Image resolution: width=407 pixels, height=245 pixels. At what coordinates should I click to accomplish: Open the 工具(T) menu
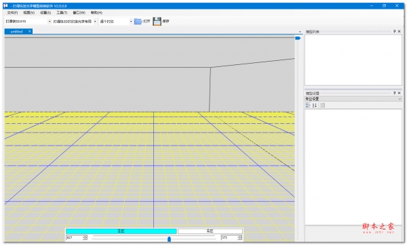62,13
